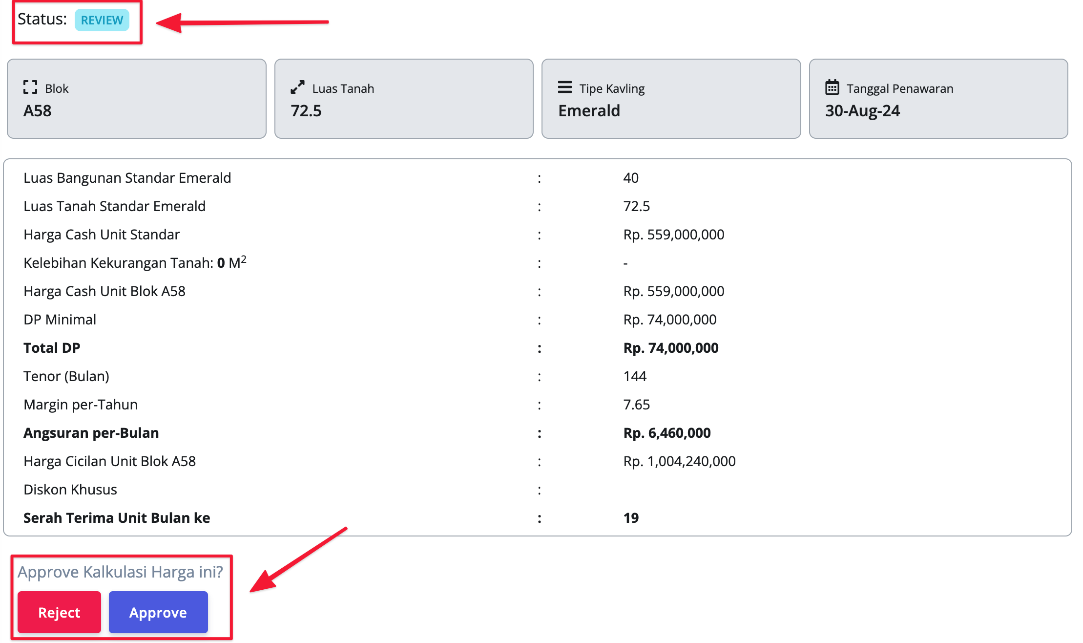This screenshot has width=1083, height=643.
Task: Click the Luas Tanah resize-arrows icon
Action: click(297, 87)
